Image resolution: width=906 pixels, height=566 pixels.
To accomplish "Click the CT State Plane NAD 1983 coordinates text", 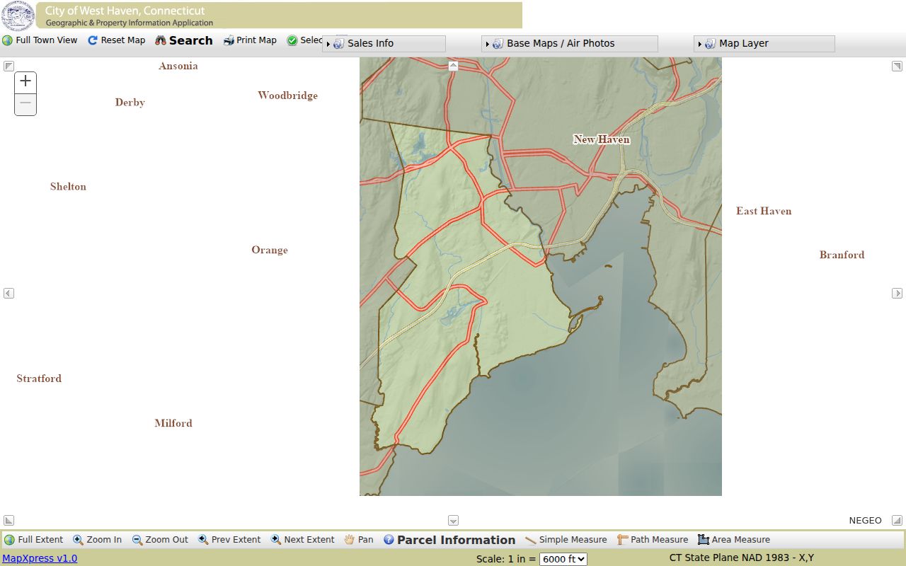I will point(742,558).
